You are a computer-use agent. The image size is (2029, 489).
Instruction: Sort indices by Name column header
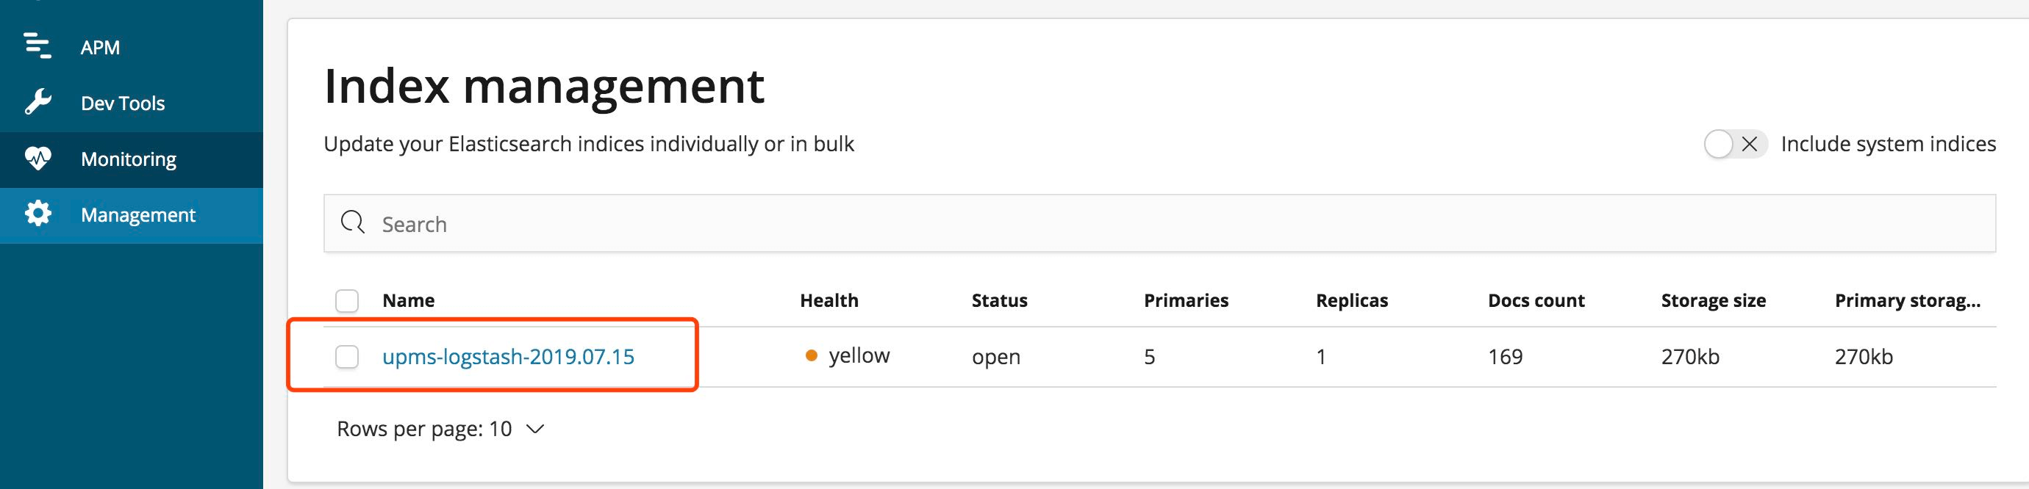point(408,300)
